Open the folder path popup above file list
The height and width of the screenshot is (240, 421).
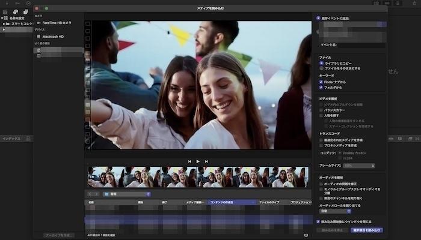tap(127, 194)
